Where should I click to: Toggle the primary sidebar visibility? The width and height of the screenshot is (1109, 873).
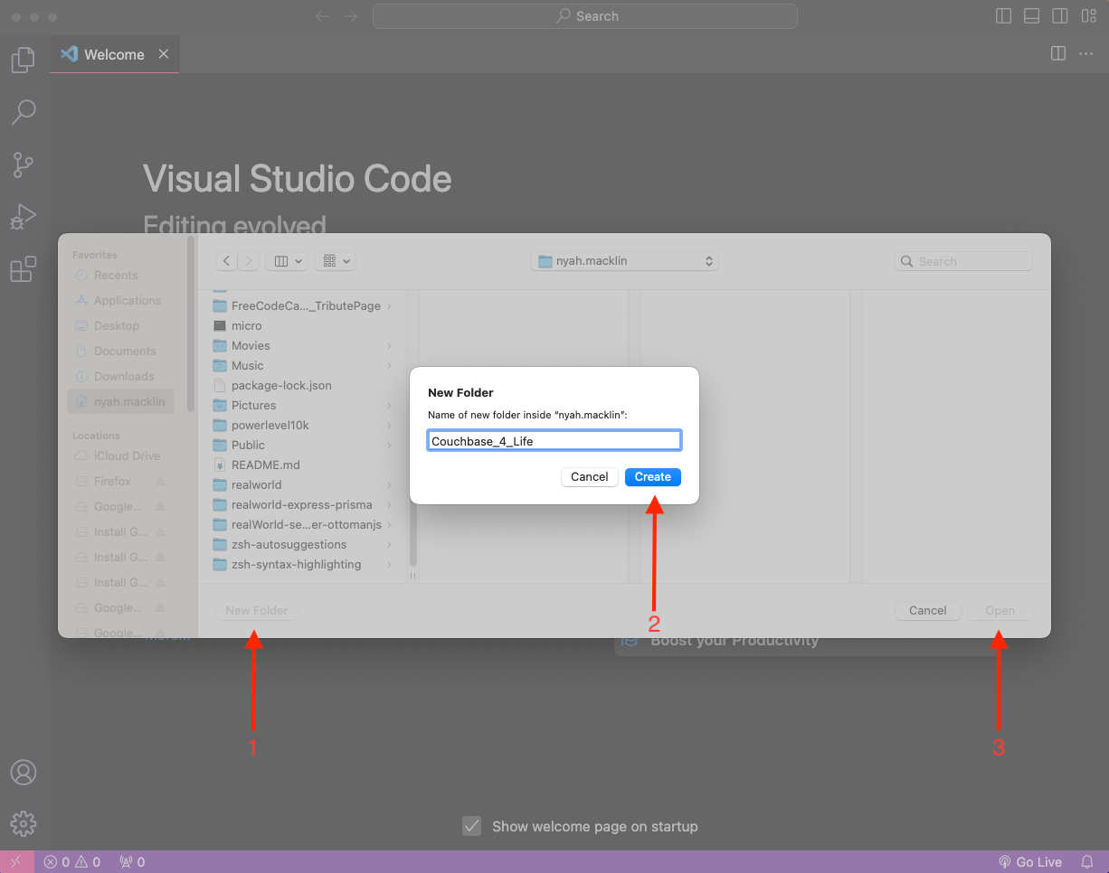point(1003,15)
